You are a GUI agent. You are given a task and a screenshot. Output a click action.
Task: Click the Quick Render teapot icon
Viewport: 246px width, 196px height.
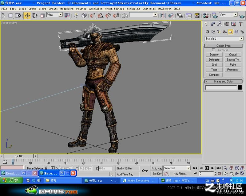coord(242,16)
